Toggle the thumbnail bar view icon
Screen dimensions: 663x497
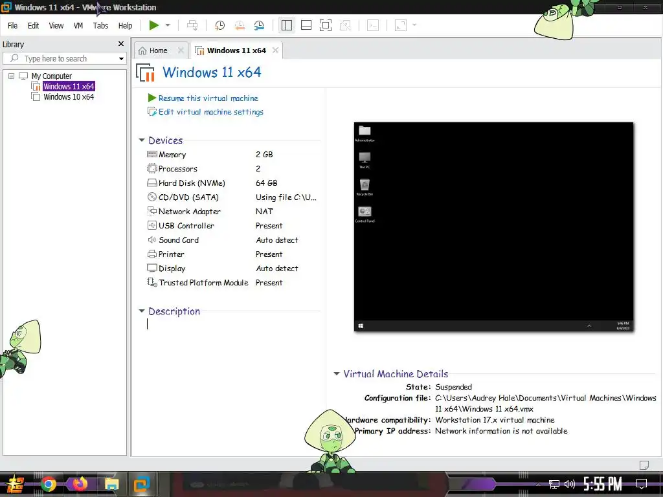tap(306, 25)
